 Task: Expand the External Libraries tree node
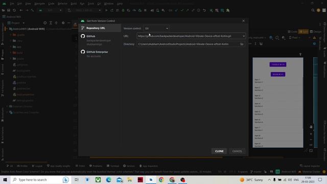coord(7,106)
